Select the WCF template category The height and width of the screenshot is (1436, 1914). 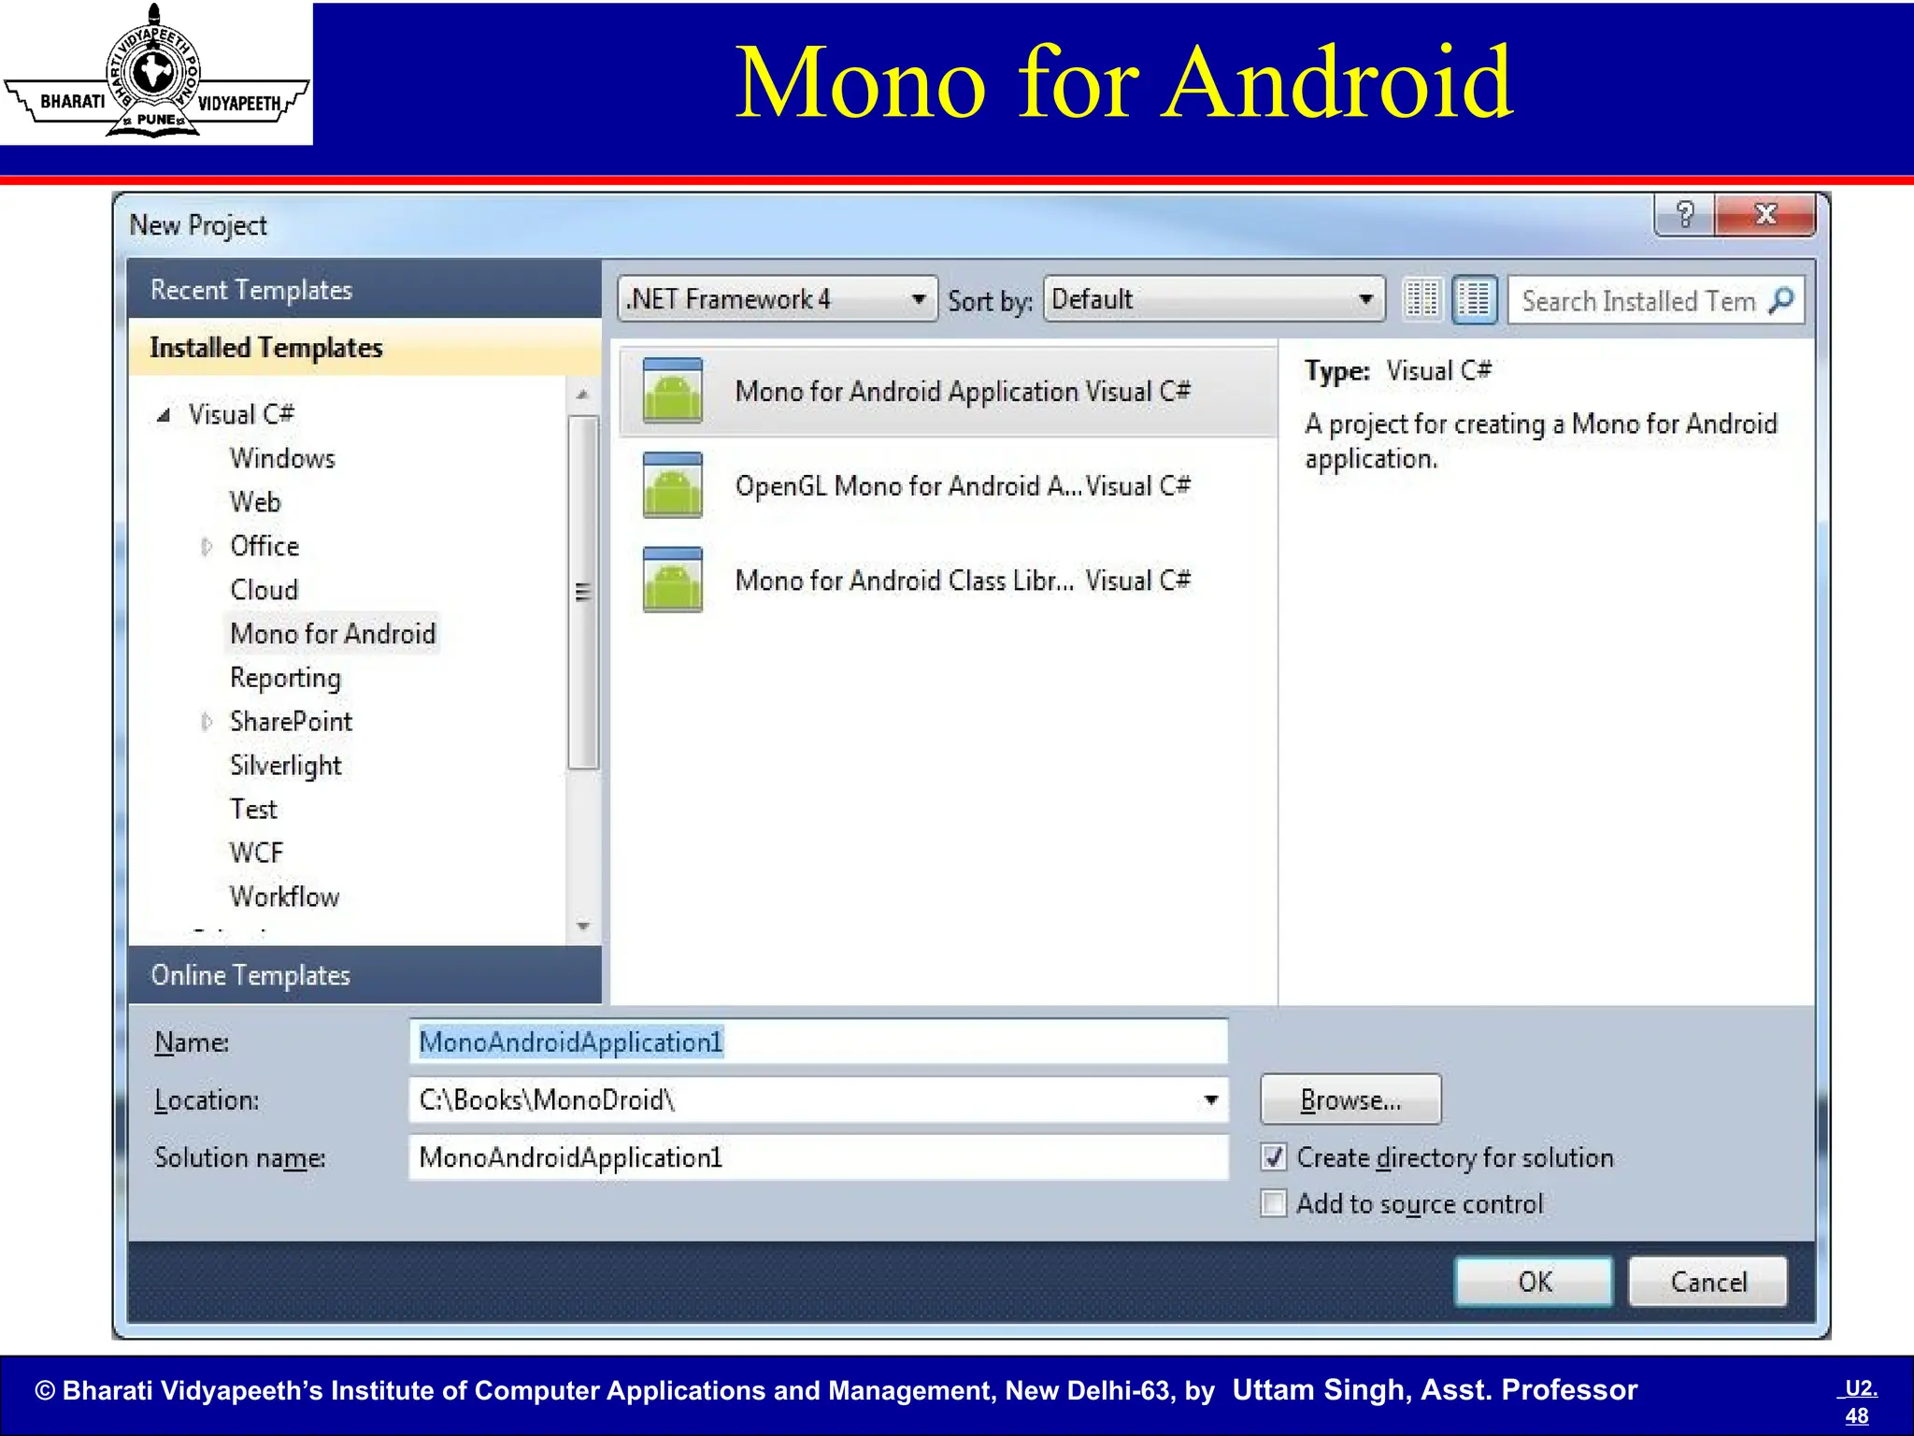coord(256,854)
